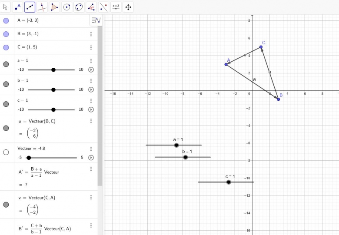Select the Angle tool
The height and width of the screenshot is (235, 339).
91,7
